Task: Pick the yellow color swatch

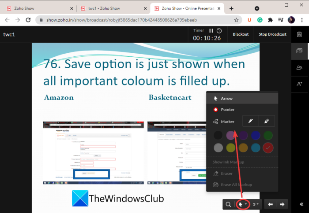Action: coord(230,148)
